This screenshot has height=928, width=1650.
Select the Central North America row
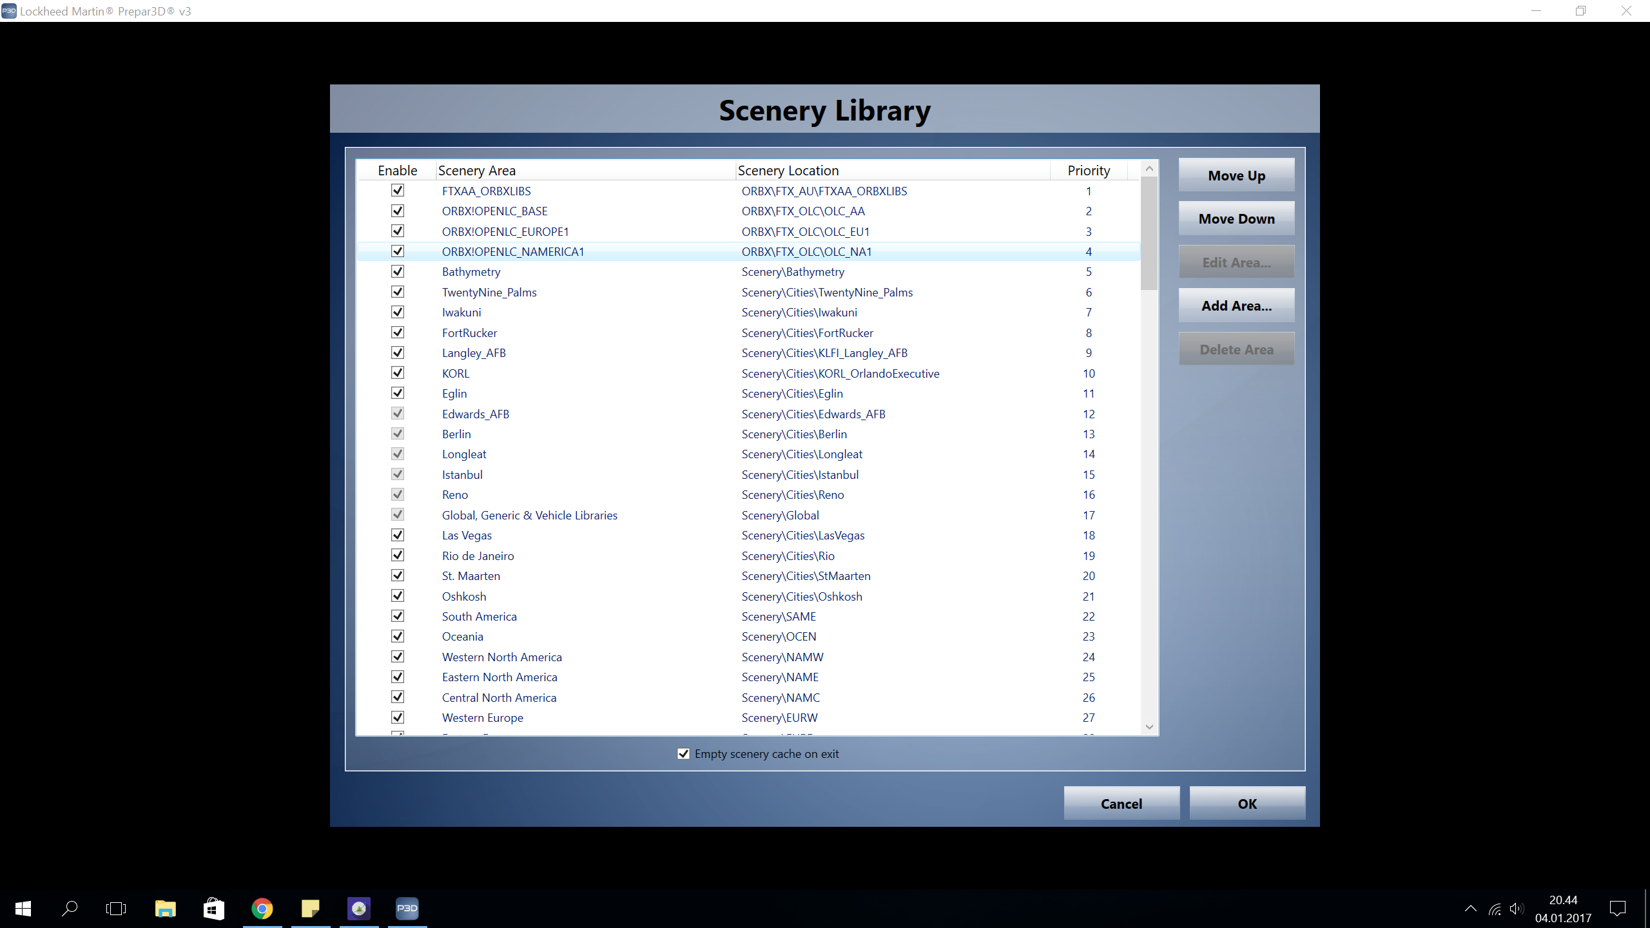pos(748,697)
